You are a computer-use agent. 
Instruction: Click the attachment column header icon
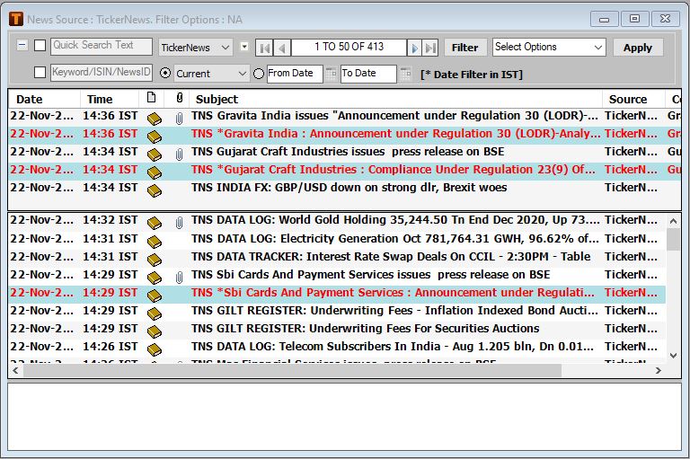(179, 98)
